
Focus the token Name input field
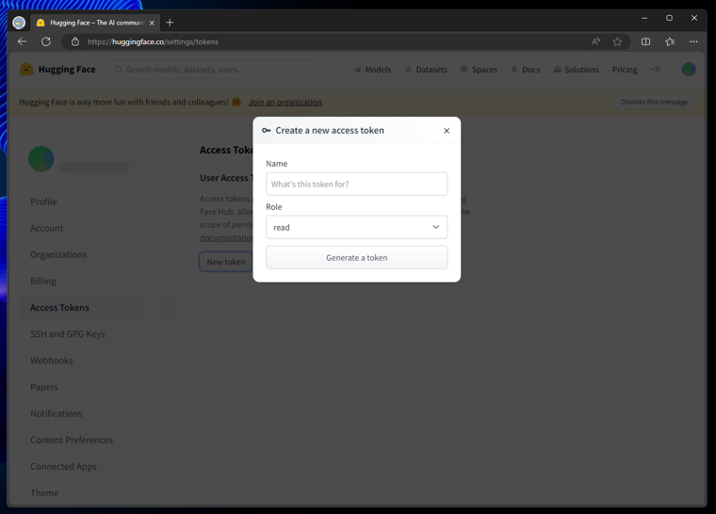pos(357,184)
